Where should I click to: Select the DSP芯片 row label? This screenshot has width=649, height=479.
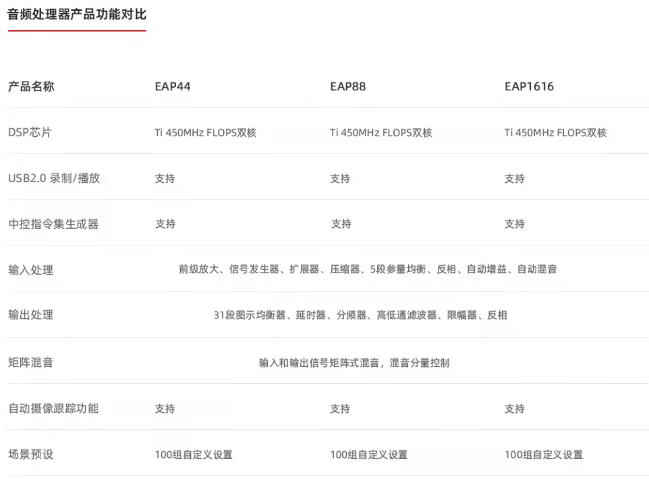(30, 132)
